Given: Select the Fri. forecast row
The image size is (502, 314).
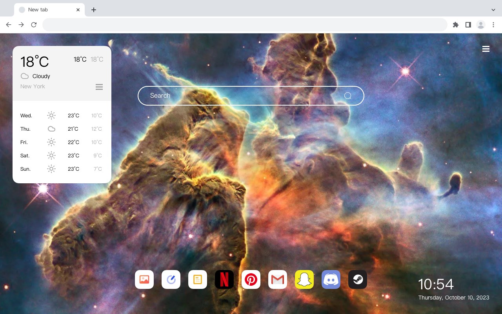Looking at the screenshot, I should pyautogui.click(x=62, y=142).
